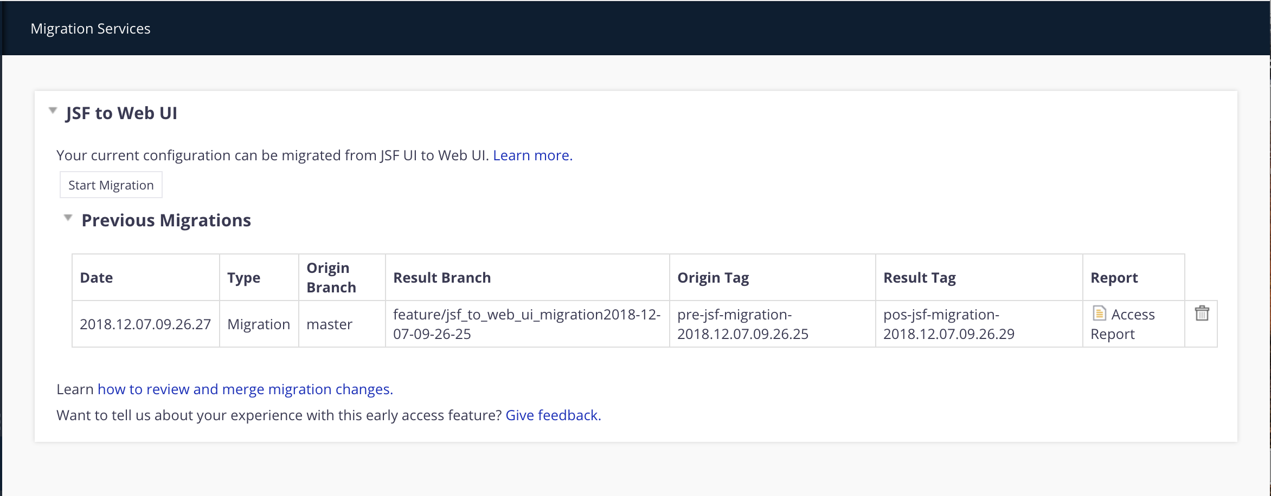The image size is (1271, 496).
Task: Click the pos-jsf-migration result tag cell
Action: click(979, 324)
